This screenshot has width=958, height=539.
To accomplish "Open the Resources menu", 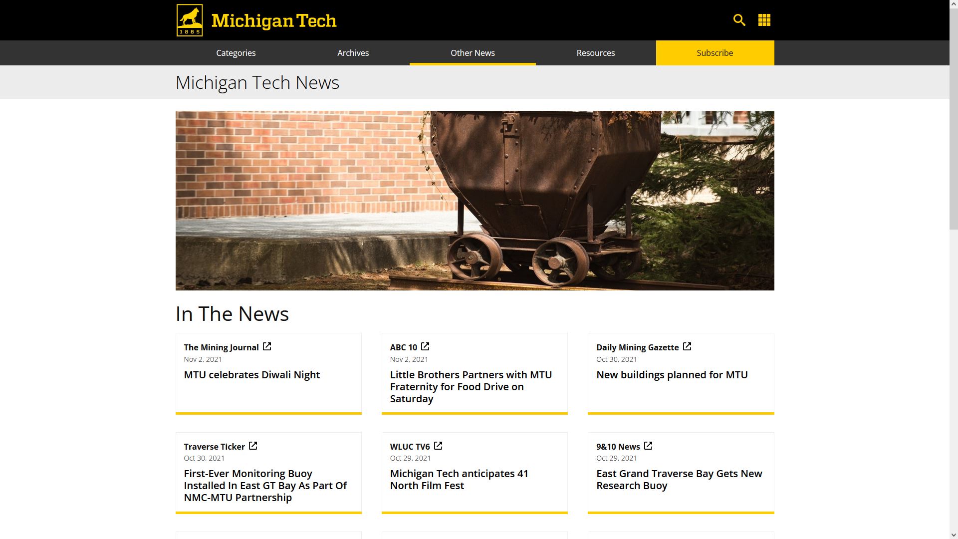I will (x=596, y=53).
